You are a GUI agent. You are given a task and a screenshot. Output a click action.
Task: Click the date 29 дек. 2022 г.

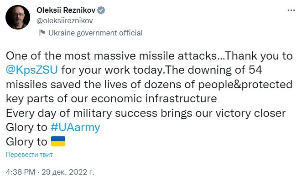click(68, 172)
